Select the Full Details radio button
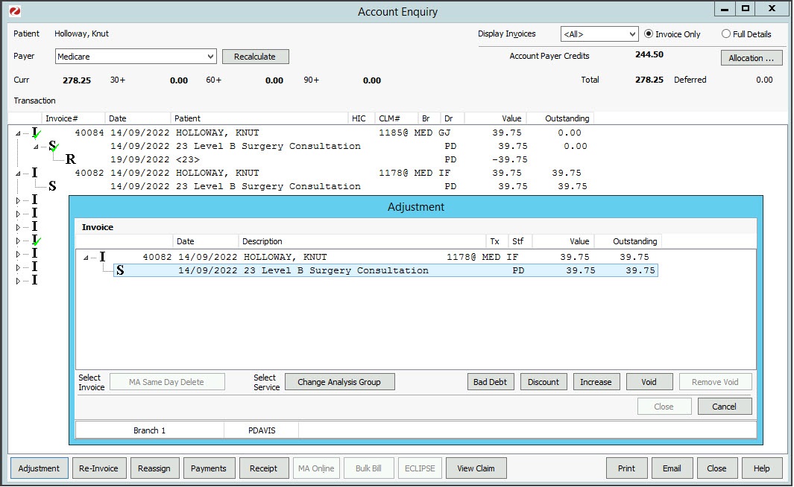Screen dimensions: 794x487 pyautogui.click(x=726, y=34)
